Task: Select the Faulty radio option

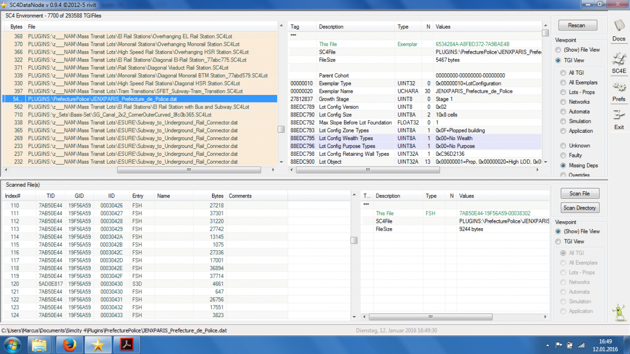Action: (x=571, y=155)
